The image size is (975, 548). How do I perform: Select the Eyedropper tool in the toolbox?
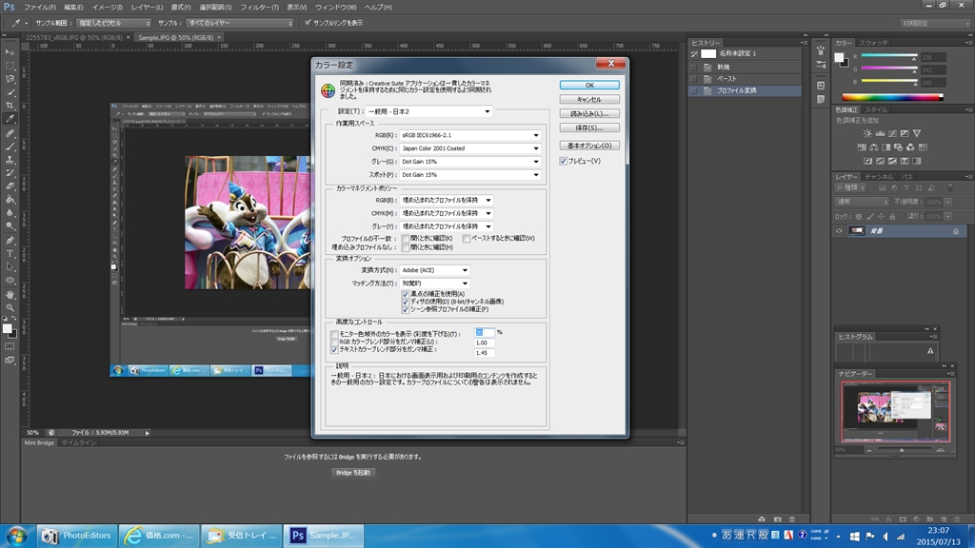[10, 119]
